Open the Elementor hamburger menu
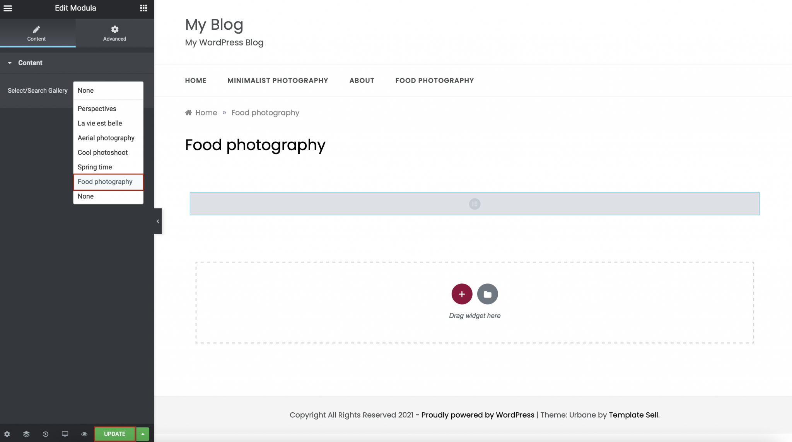This screenshot has width=792, height=442. pos(8,8)
